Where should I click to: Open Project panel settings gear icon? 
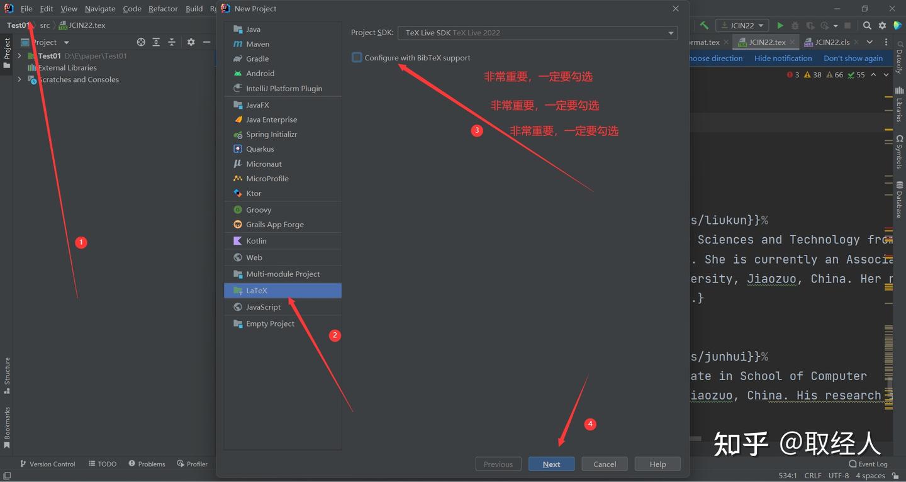[x=191, y=42]
